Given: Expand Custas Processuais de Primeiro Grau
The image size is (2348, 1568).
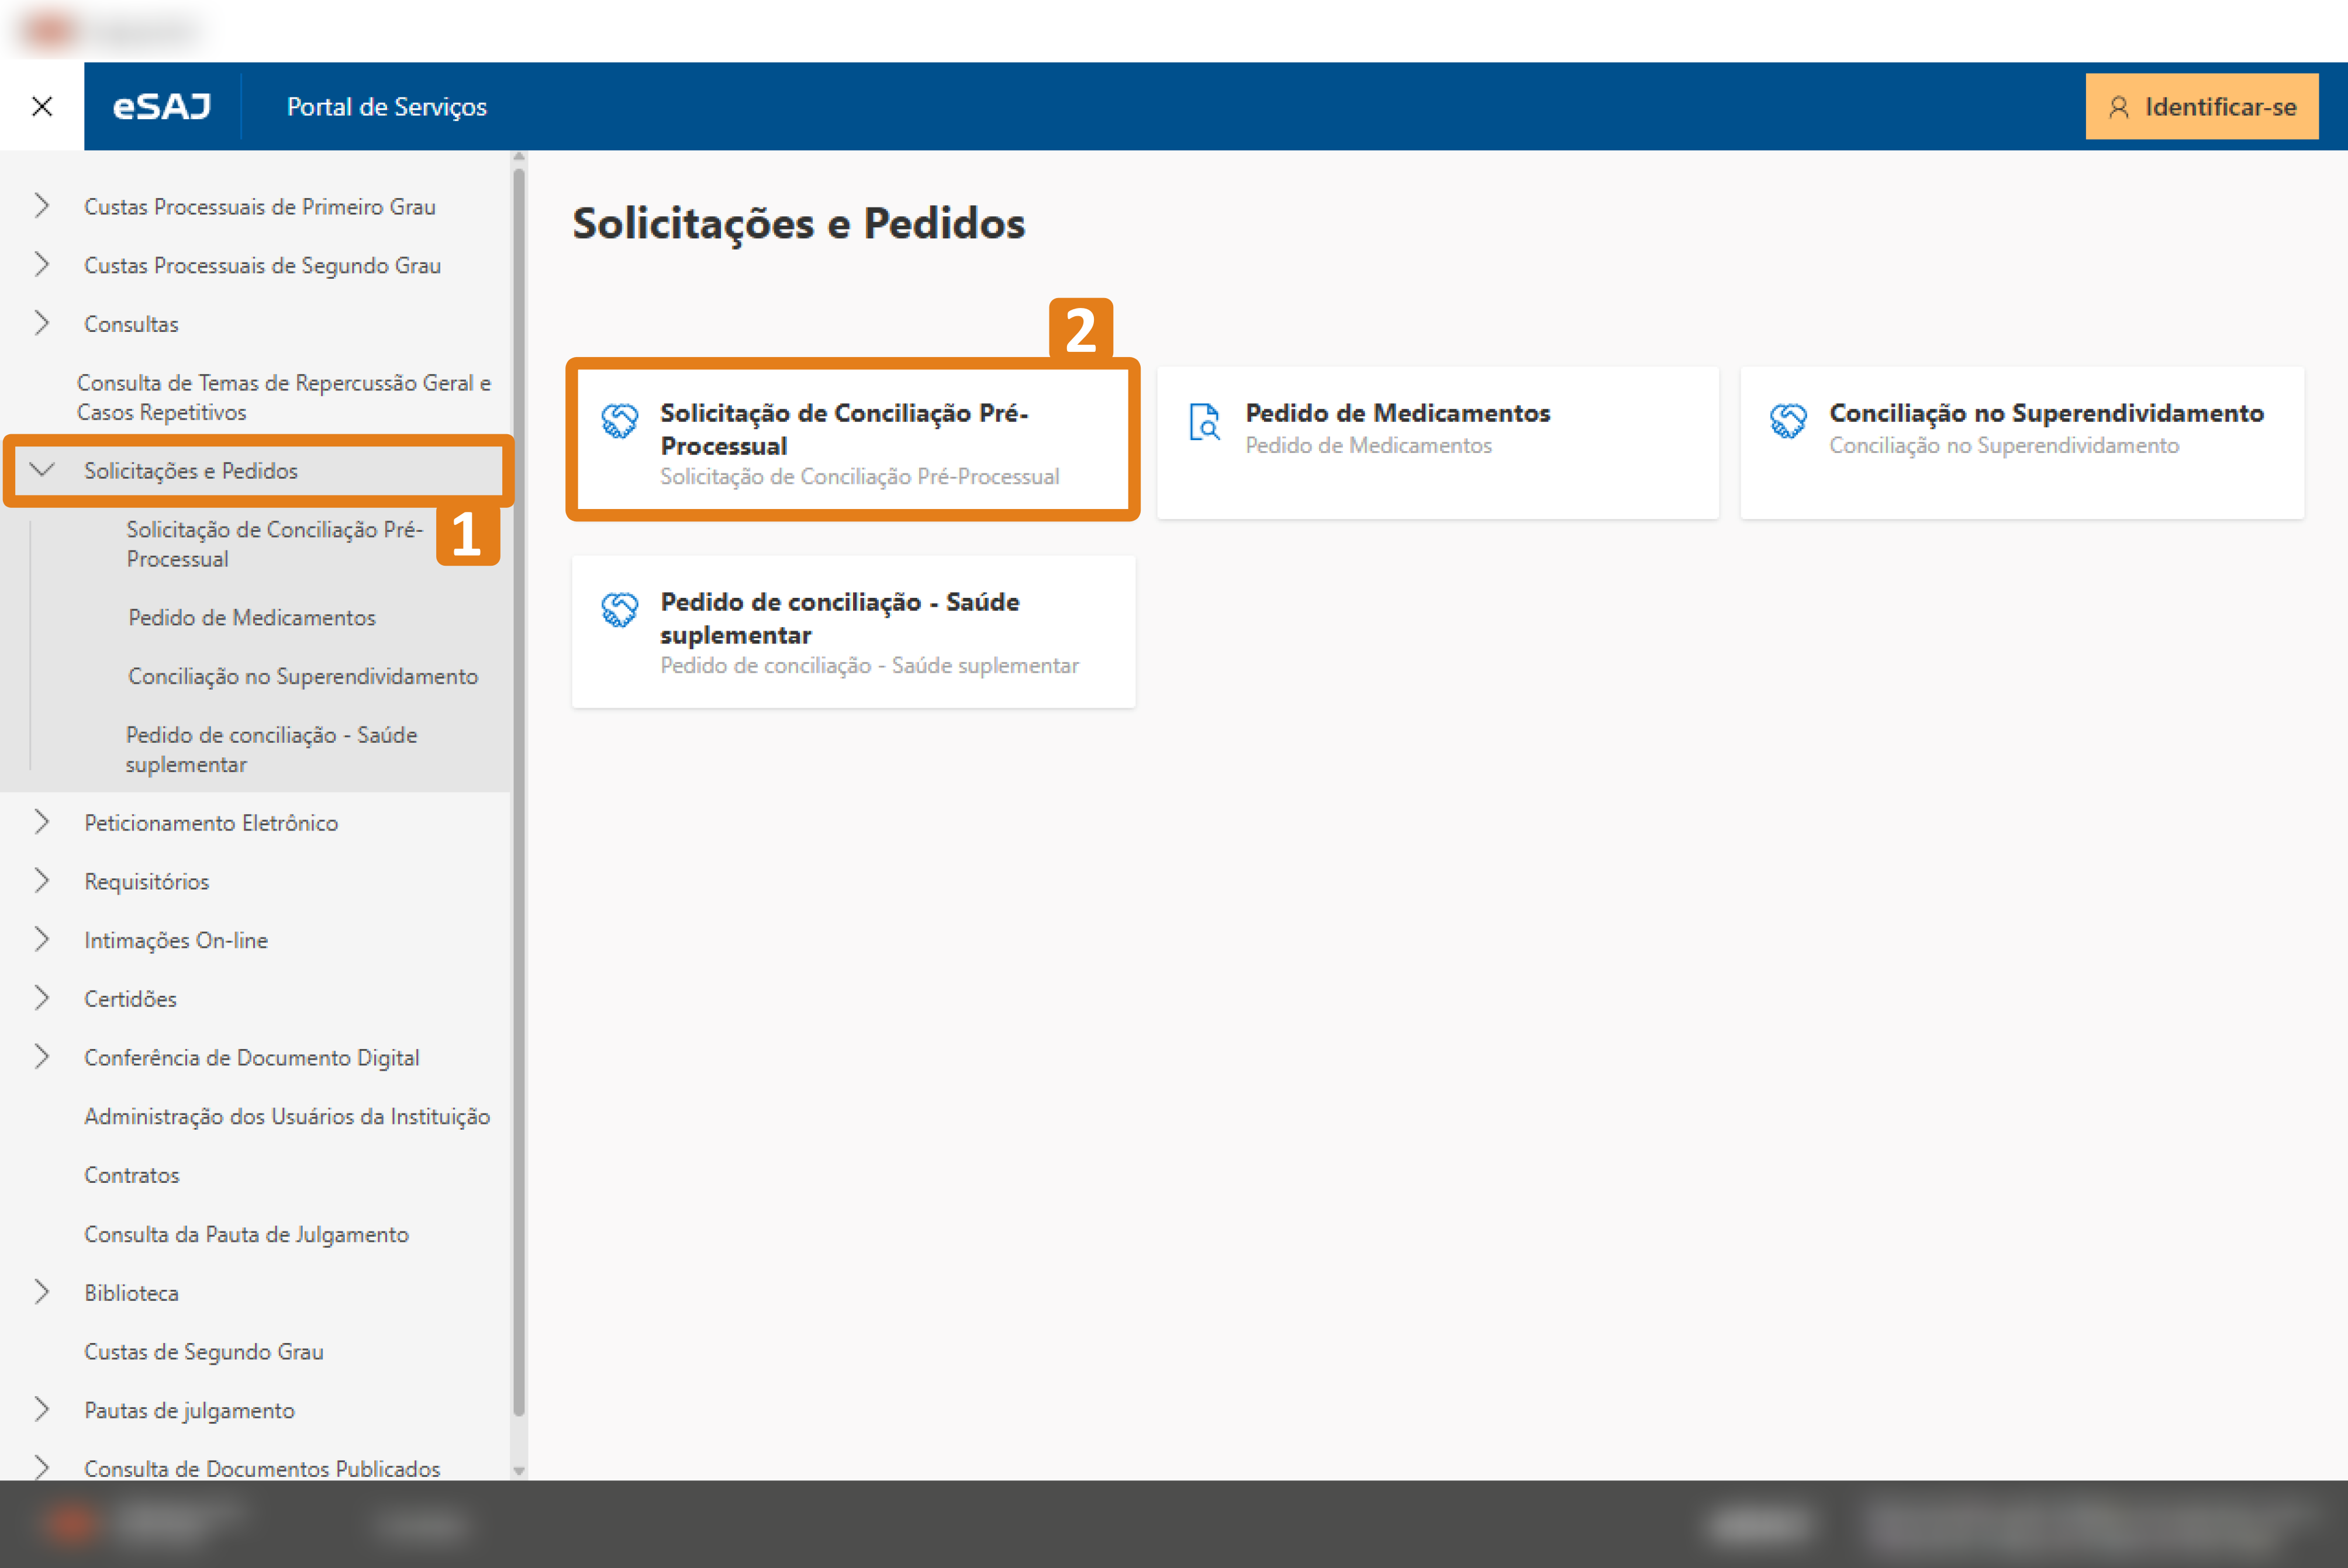Looking at the screenshot, I should tap(42, 206).
